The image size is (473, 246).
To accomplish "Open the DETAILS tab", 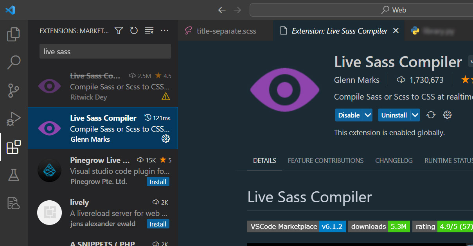I will click(x=264, y=160).
